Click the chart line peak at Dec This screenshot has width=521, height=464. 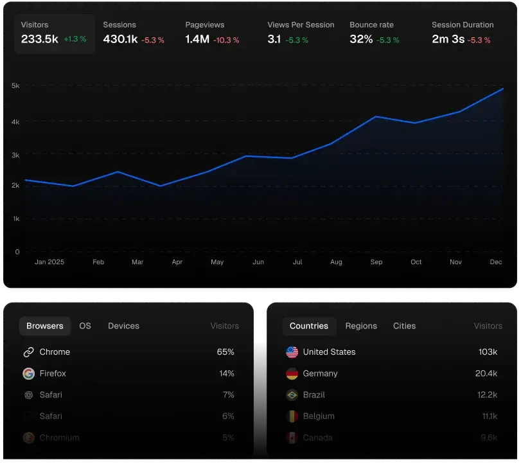click(502, 89)
